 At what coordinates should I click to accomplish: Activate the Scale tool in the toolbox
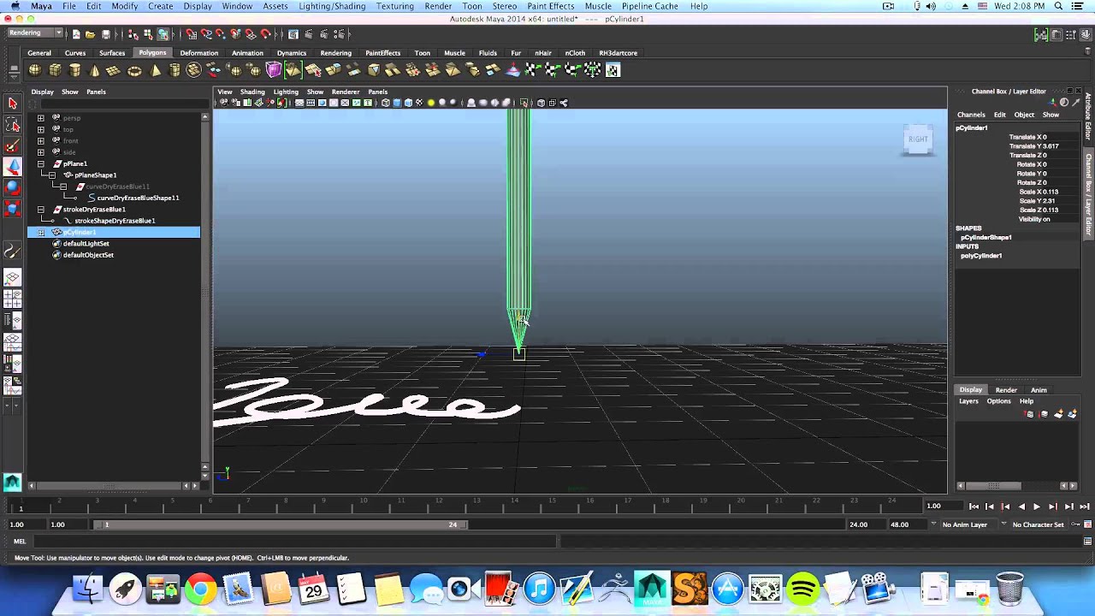[x=12, y=208]
